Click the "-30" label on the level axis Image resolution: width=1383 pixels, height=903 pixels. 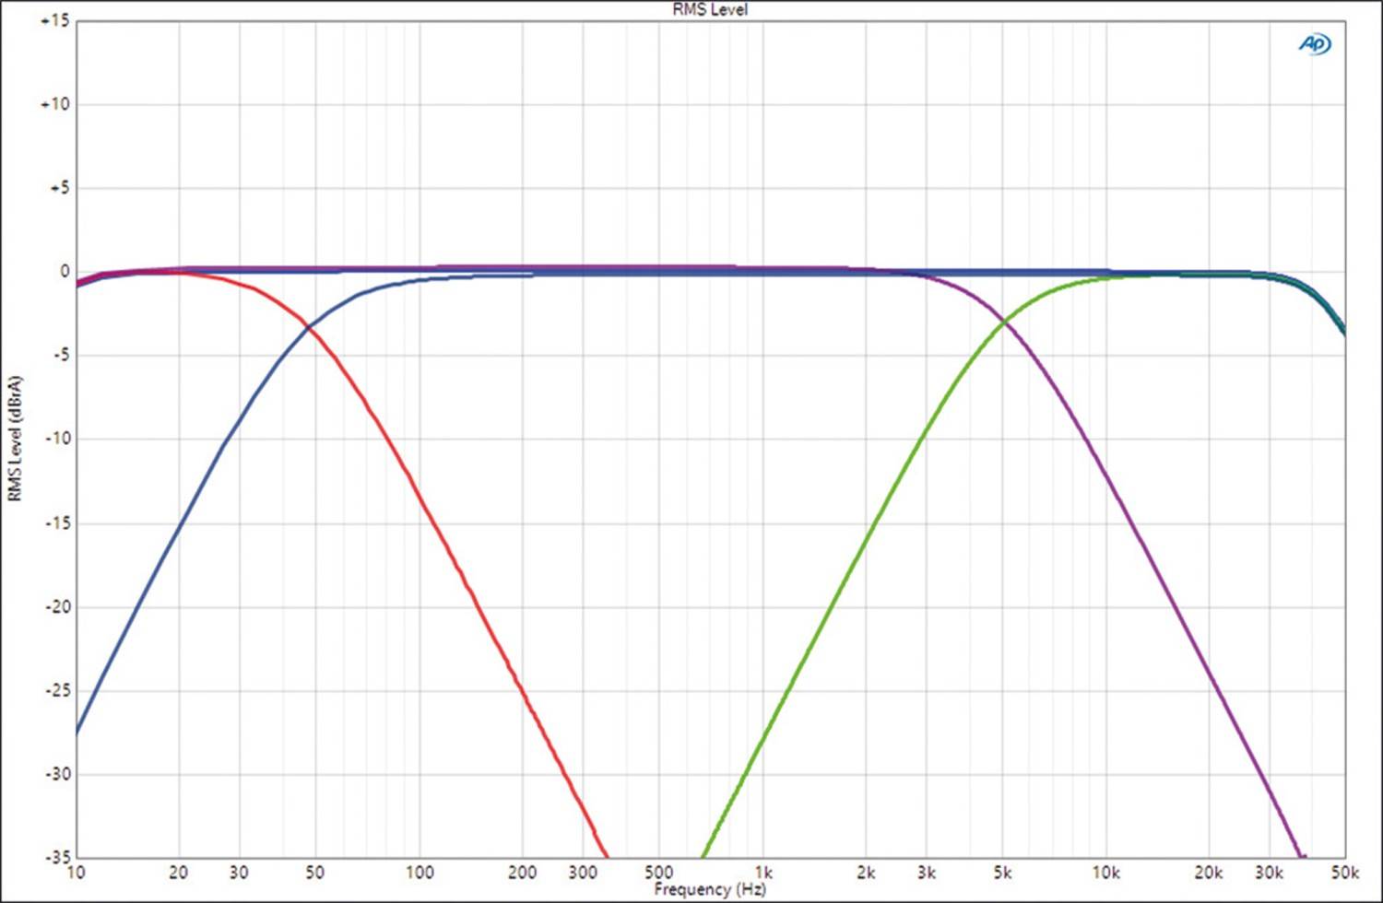[57, 774]
